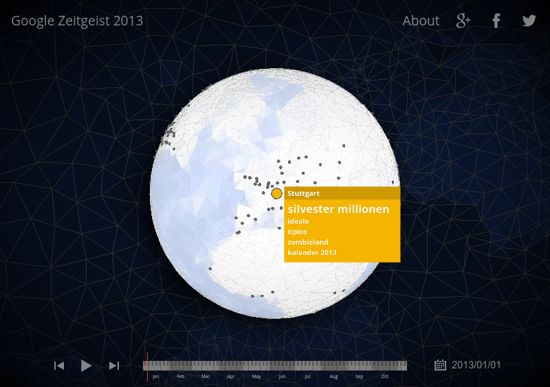Skip to previous day

point(59,366)
